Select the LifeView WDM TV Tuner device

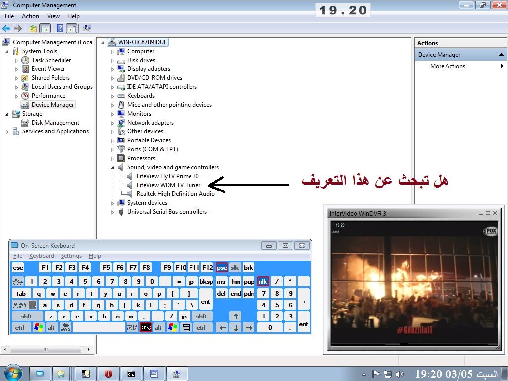point(169,185)
